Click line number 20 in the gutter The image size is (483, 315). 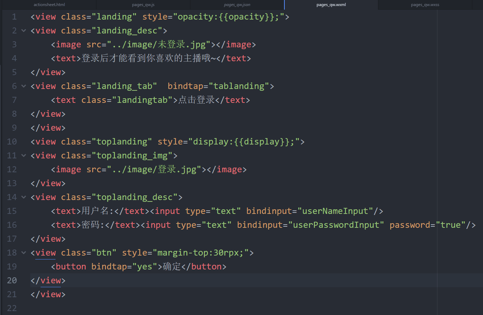pos(12,280)
